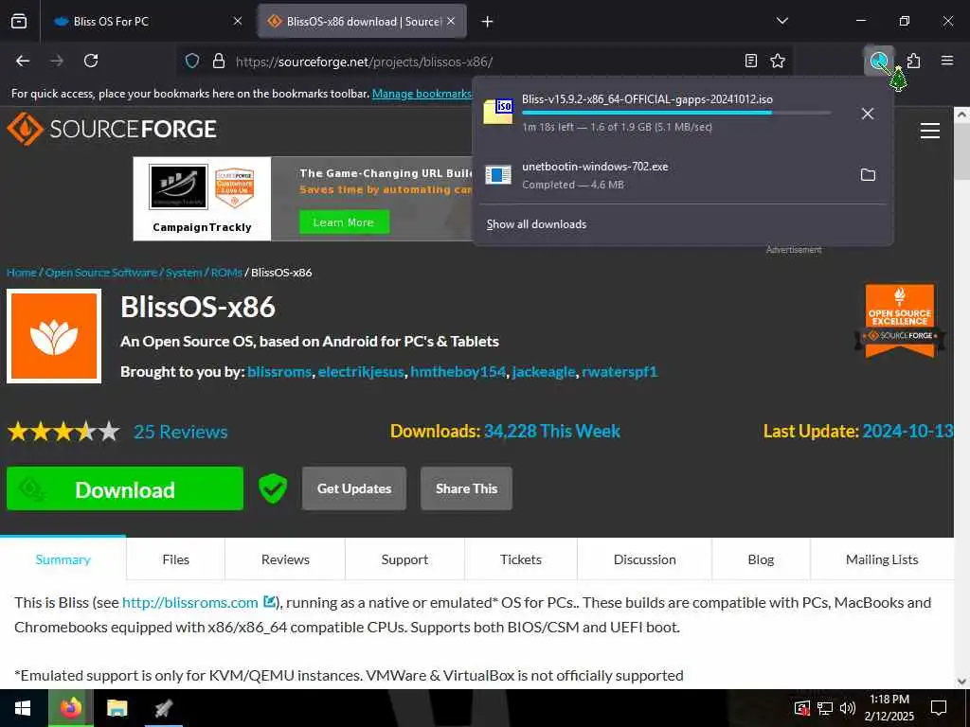The image size is (970, 727).
Task: Click the address bar URL field
Action: (486, 61)
